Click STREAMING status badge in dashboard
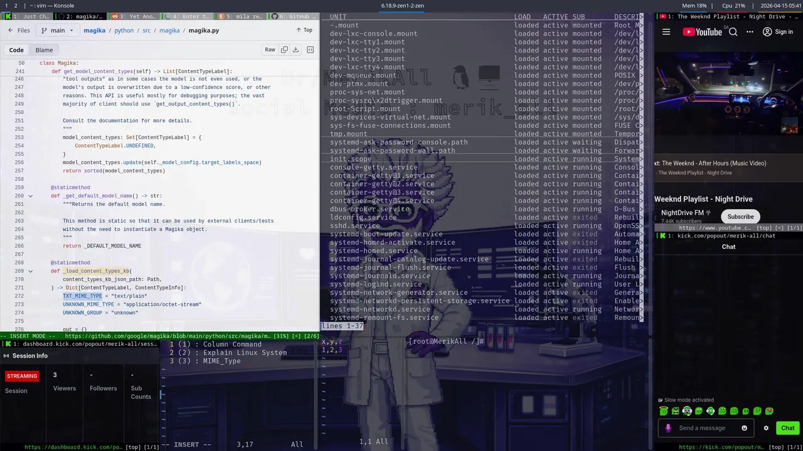The image size is (803, 451). (x=22, y=376)
